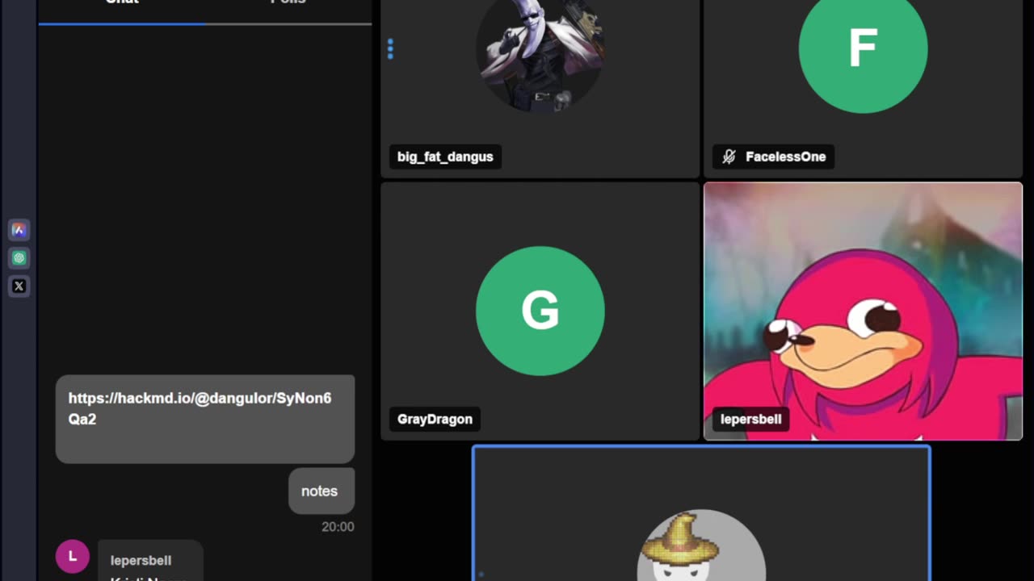Click the "notes" chat message bubble
The image size is (1034, 581).
(x=321, y=491)
